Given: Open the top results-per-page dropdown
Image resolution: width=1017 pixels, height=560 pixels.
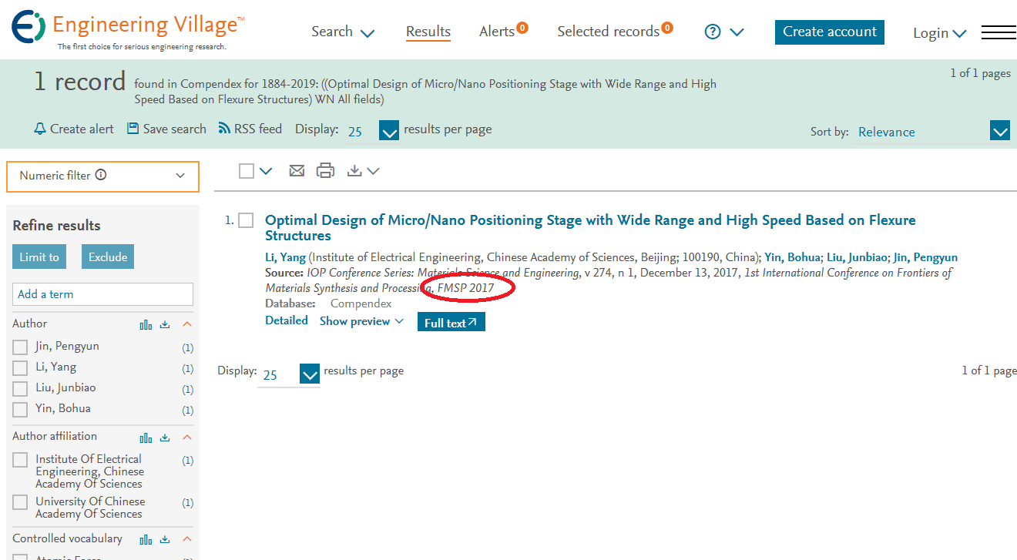Looking at the screenshot, I should click(390, 131).
